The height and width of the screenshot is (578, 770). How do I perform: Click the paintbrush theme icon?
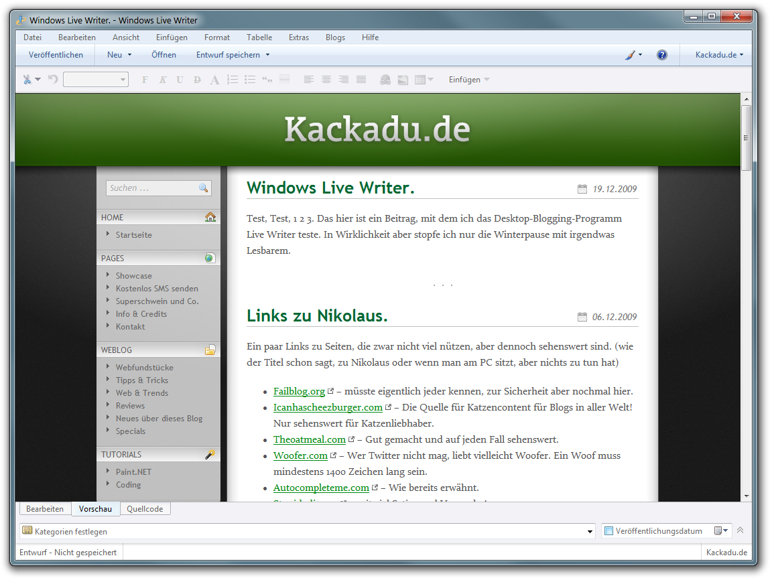[630, 55]
